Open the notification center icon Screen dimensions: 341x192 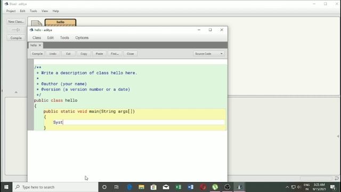(332, 187)
